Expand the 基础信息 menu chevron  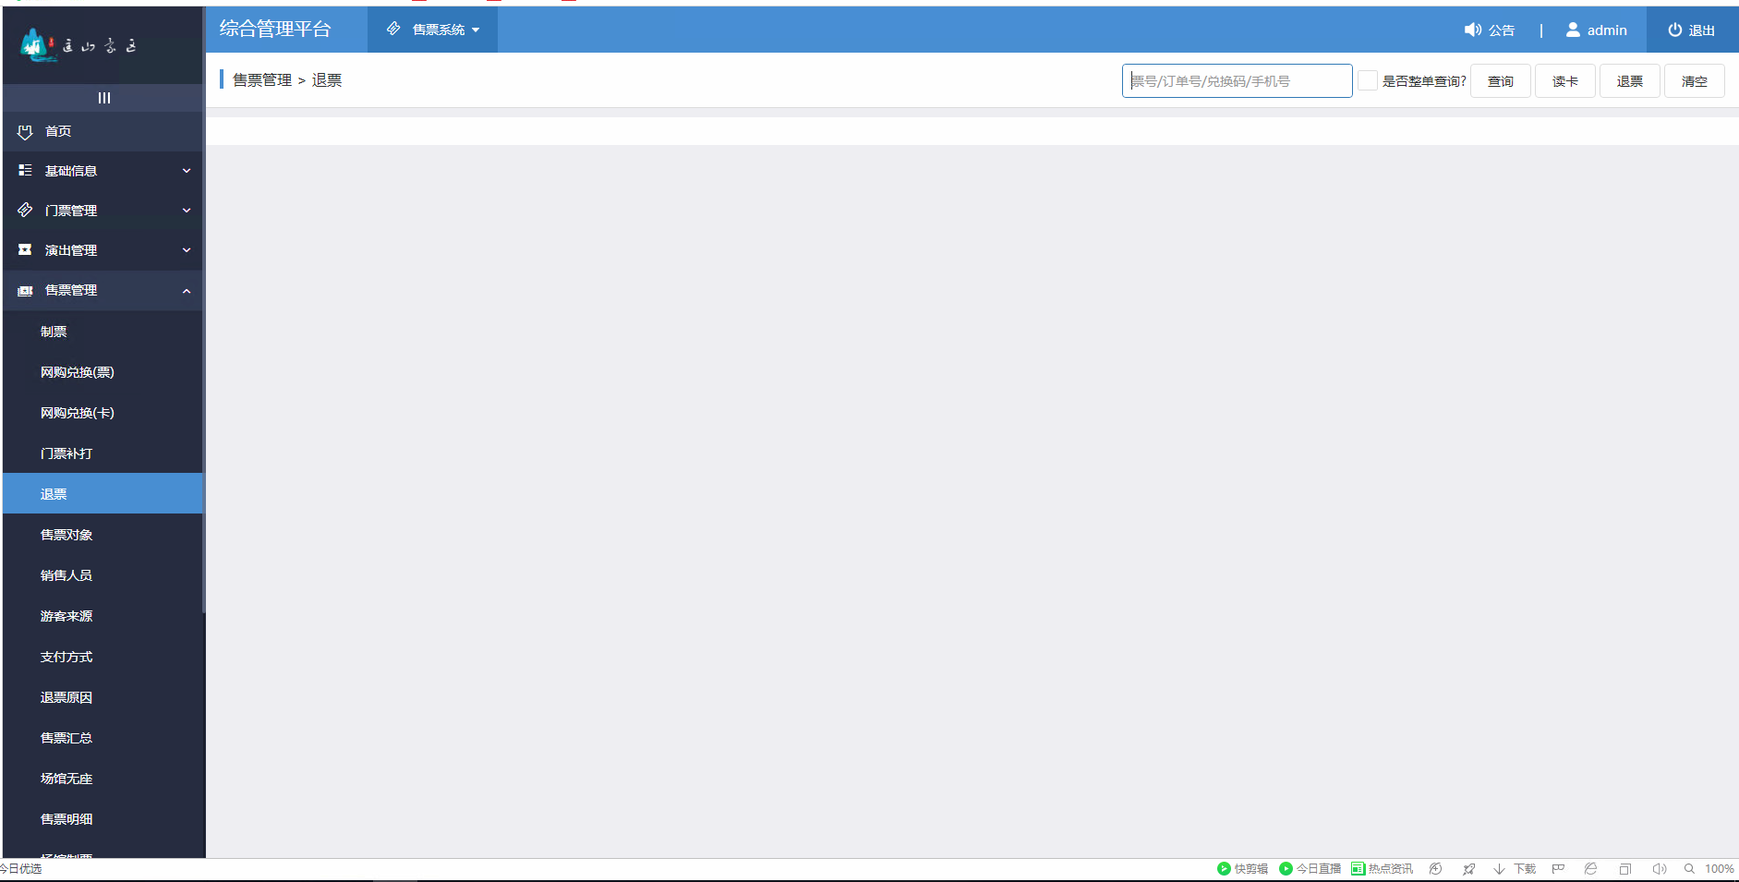coord(187,171)
